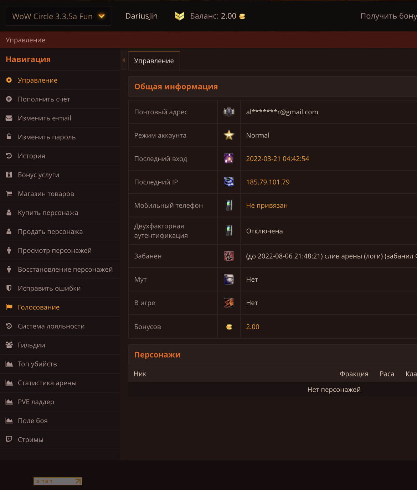
Task: Collapse the navigation sidebar with the arrow handle
Action: click(x=124, y=60)
